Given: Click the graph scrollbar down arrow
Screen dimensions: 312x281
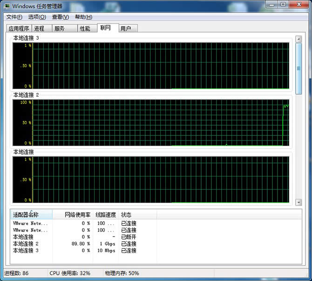Looking at the screenshot, I should [x=299, y=202].
